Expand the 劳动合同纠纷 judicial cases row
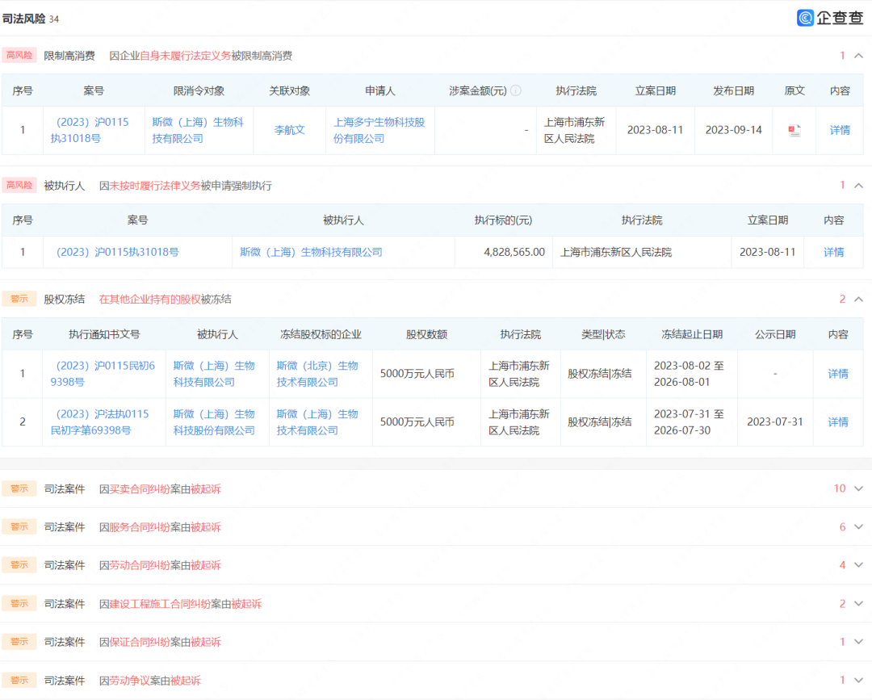The image size is (872, 700). (x=857, y=565)
